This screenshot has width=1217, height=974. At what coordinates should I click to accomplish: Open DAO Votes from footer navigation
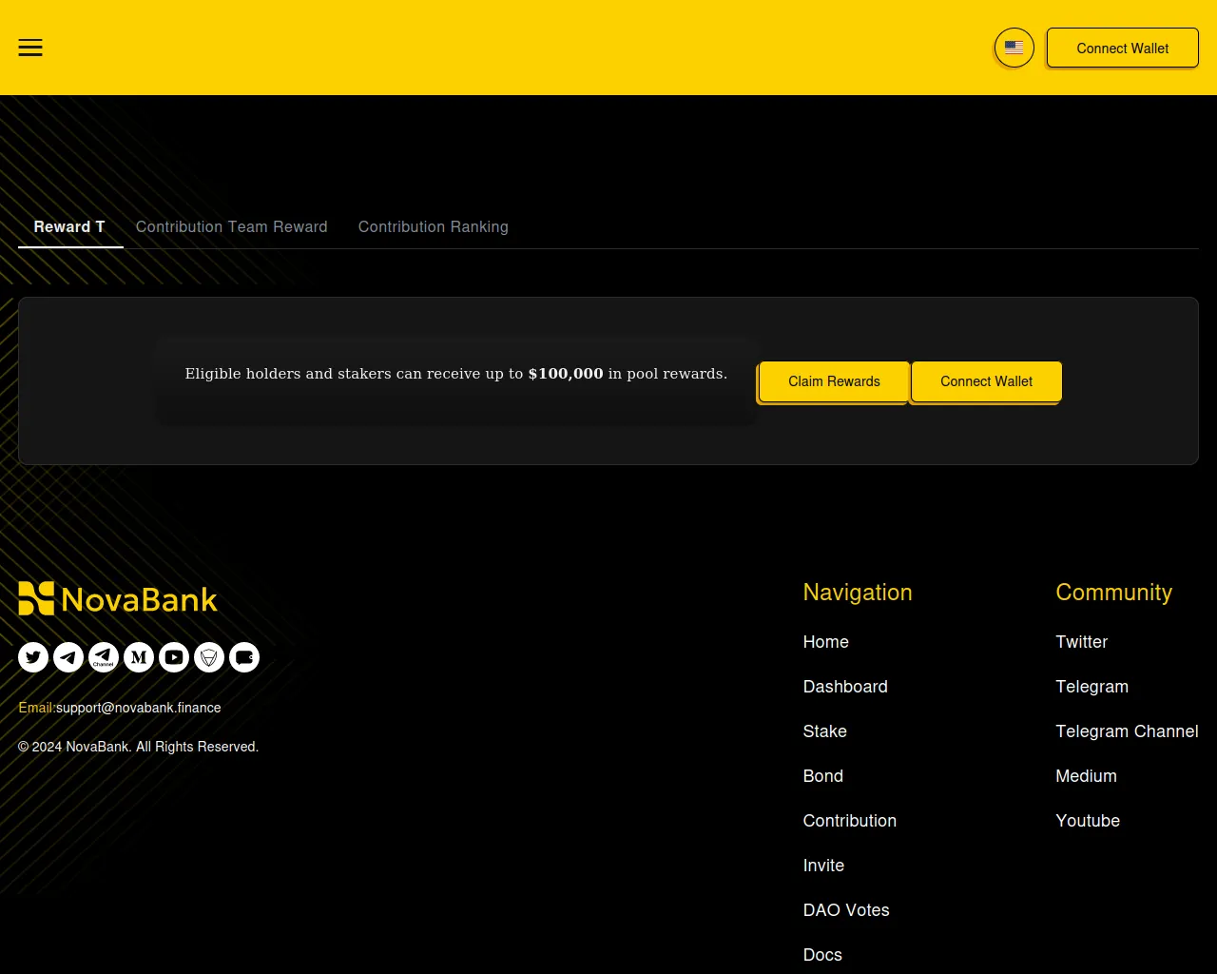pyautogui.click(x=846, y=910)
